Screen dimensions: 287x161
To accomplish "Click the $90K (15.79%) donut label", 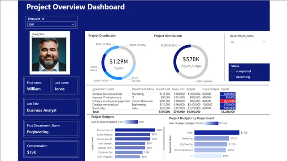I will click(103, 44).
